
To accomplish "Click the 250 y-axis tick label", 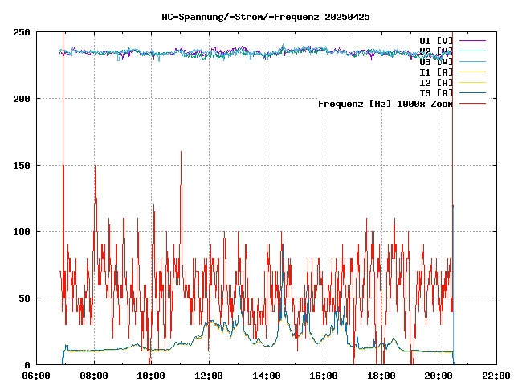I will tap(22, 32).
